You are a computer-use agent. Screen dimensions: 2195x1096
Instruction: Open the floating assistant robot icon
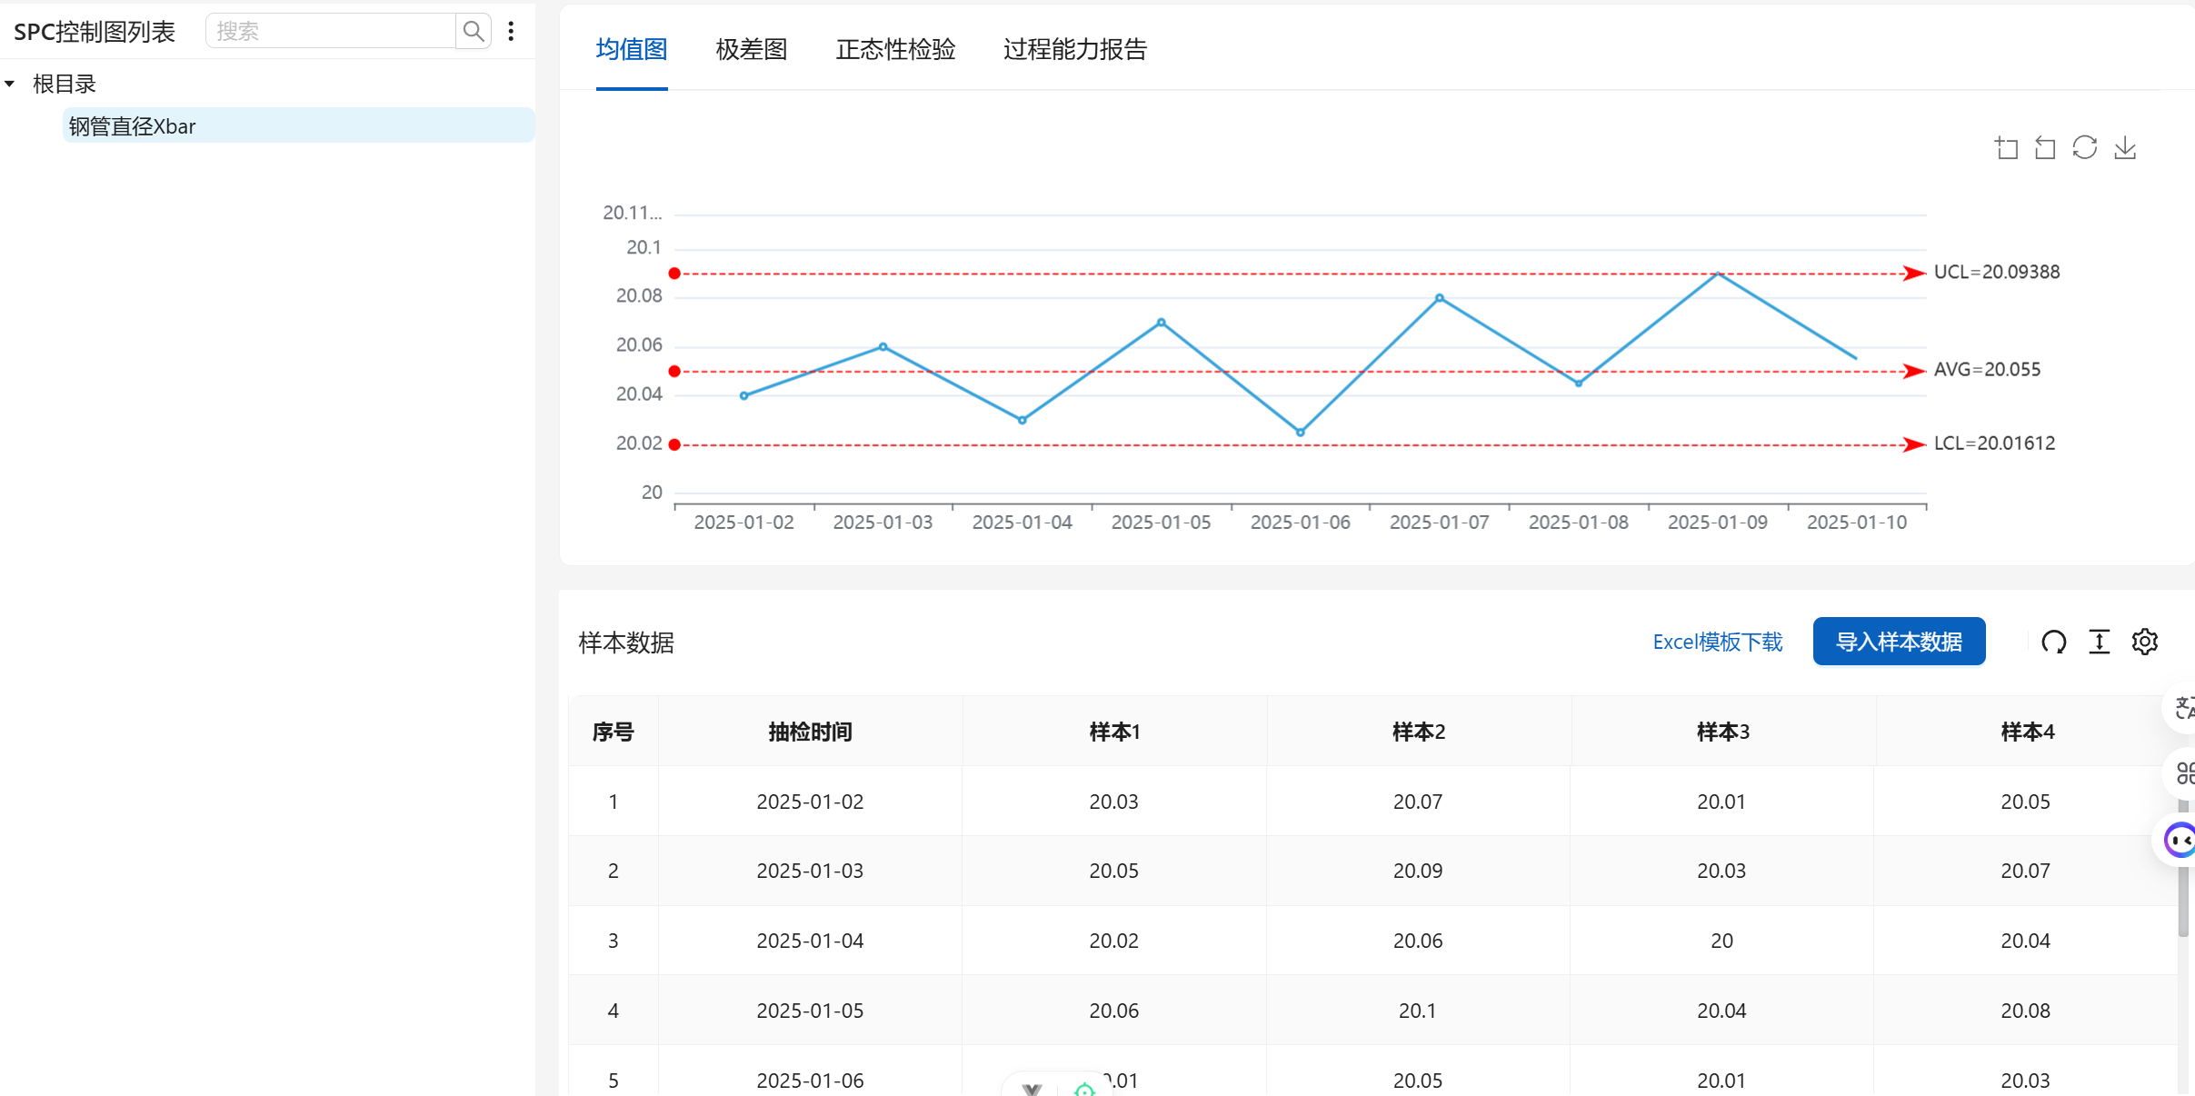click(2180, 841)
